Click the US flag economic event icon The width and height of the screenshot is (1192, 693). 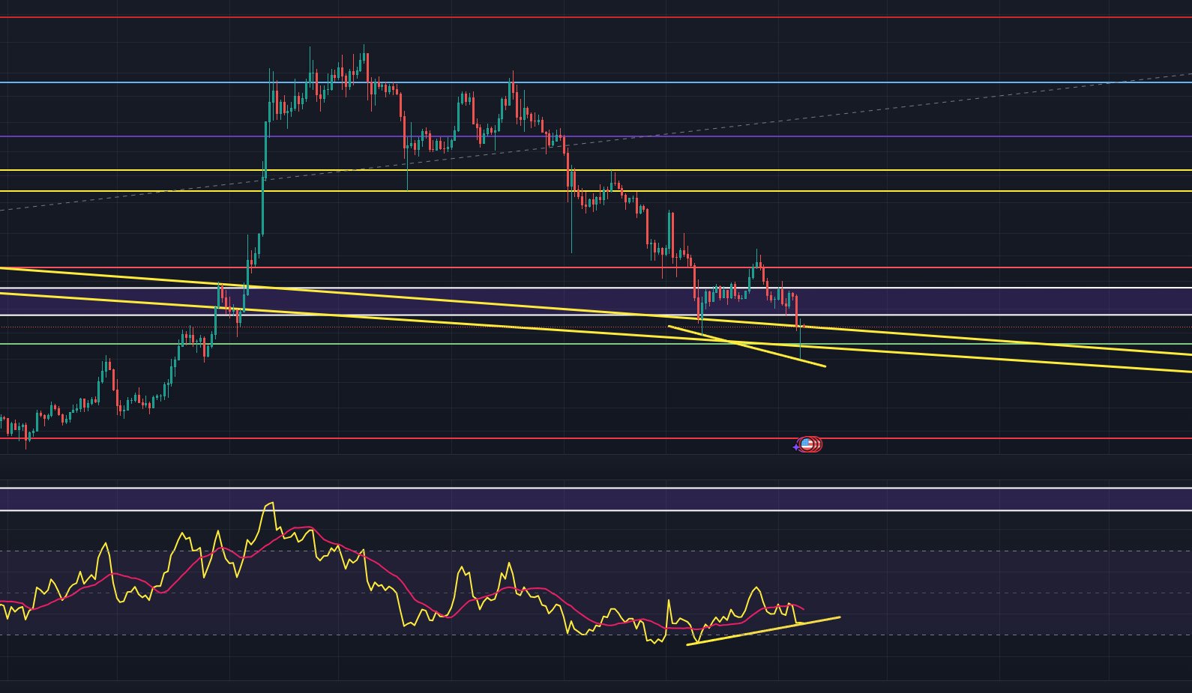(x=807, y=445)
